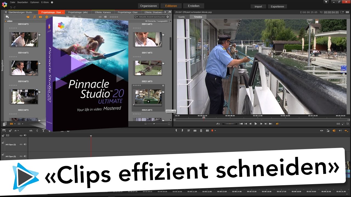351x197 pixels.
Task: Toggle the BiB picture-in-picture option
Action: tap(338, 124)
